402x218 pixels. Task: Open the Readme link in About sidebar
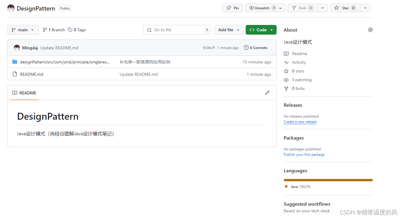click(x=296, y=54)
